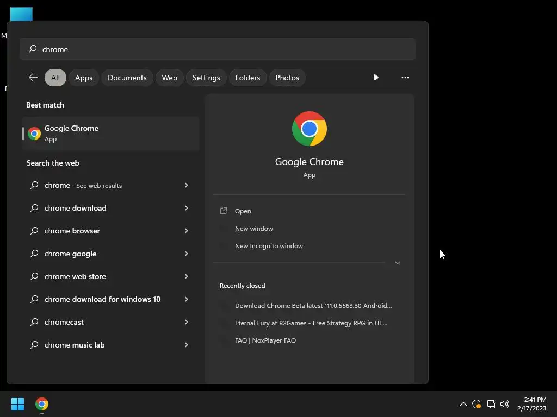
Task: Click the small Google Chrome icon in Best match
Action: tap(34, 134)
